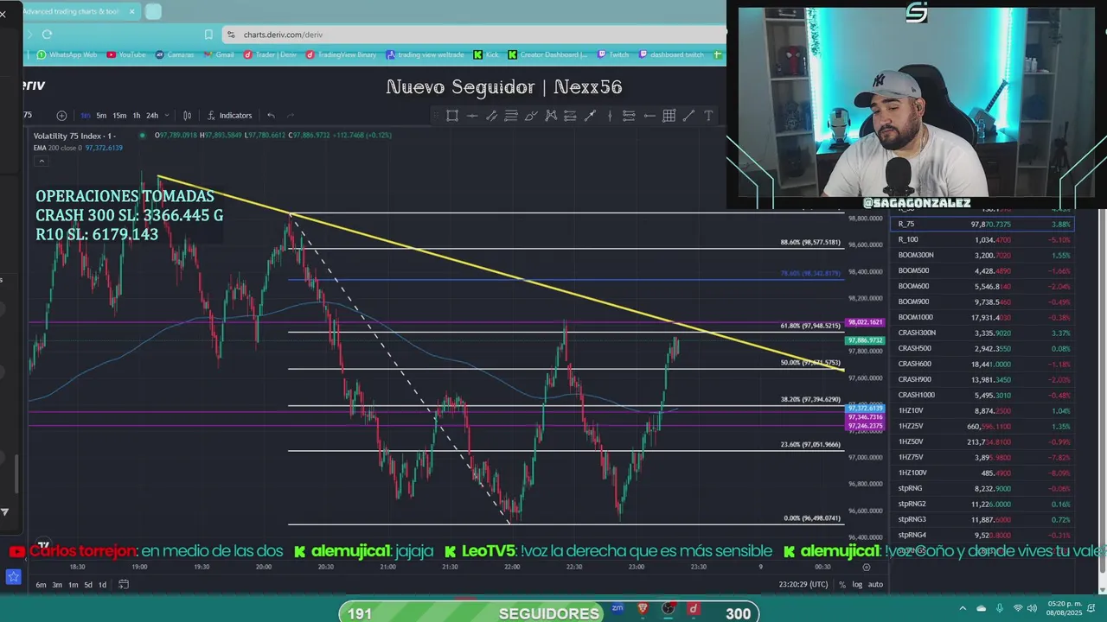Select CRASH1000 in the watchlist
1107x622 pixels.
(x=983, y=395)
